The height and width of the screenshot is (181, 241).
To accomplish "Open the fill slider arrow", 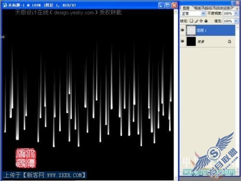I will click(x=236, y=21).
